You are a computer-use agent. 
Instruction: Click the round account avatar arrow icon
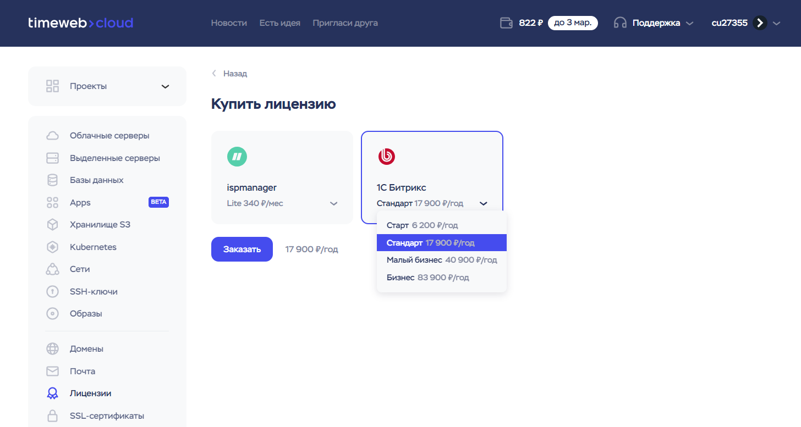tap(760, 23)
